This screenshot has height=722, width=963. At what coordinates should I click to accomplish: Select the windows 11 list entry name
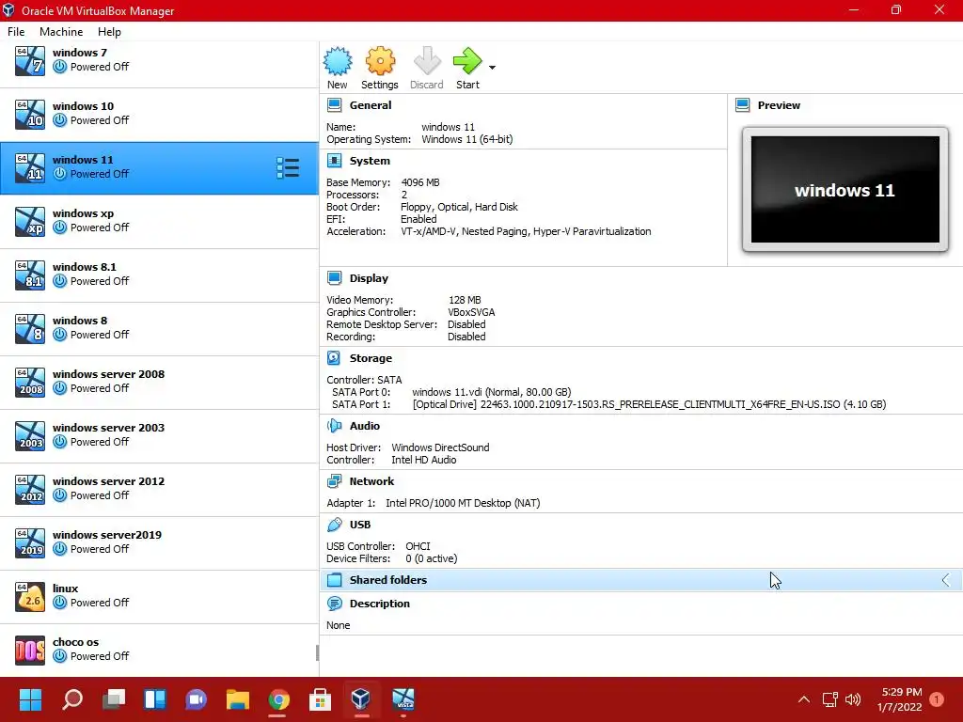click(83, 160)
